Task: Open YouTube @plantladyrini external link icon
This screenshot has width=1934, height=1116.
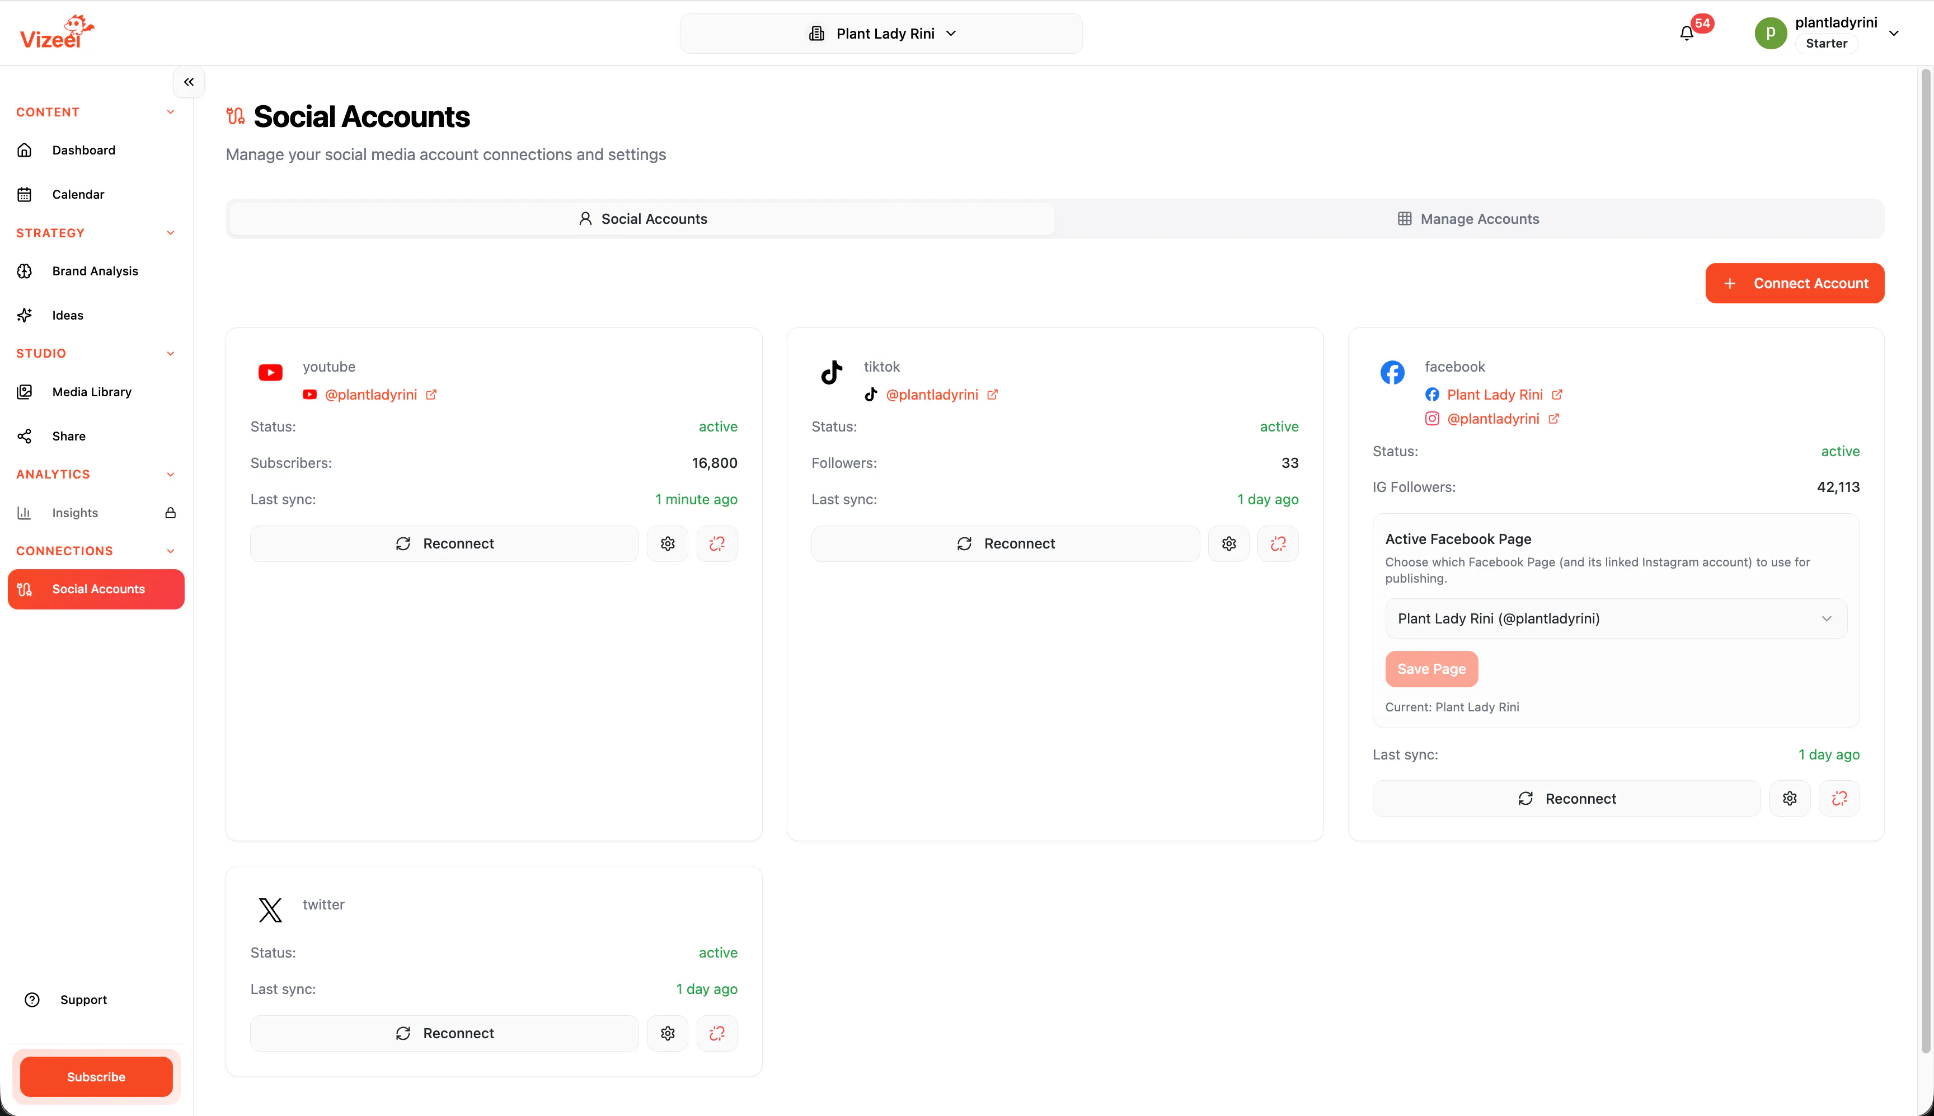Action: pyautogui.click(x=431, y=395)
